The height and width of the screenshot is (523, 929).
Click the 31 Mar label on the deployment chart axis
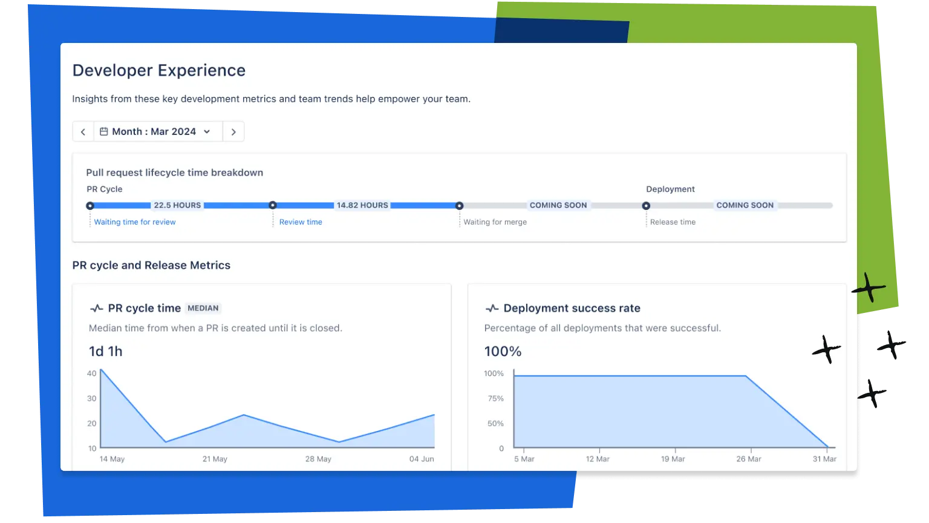click(824, 459)
